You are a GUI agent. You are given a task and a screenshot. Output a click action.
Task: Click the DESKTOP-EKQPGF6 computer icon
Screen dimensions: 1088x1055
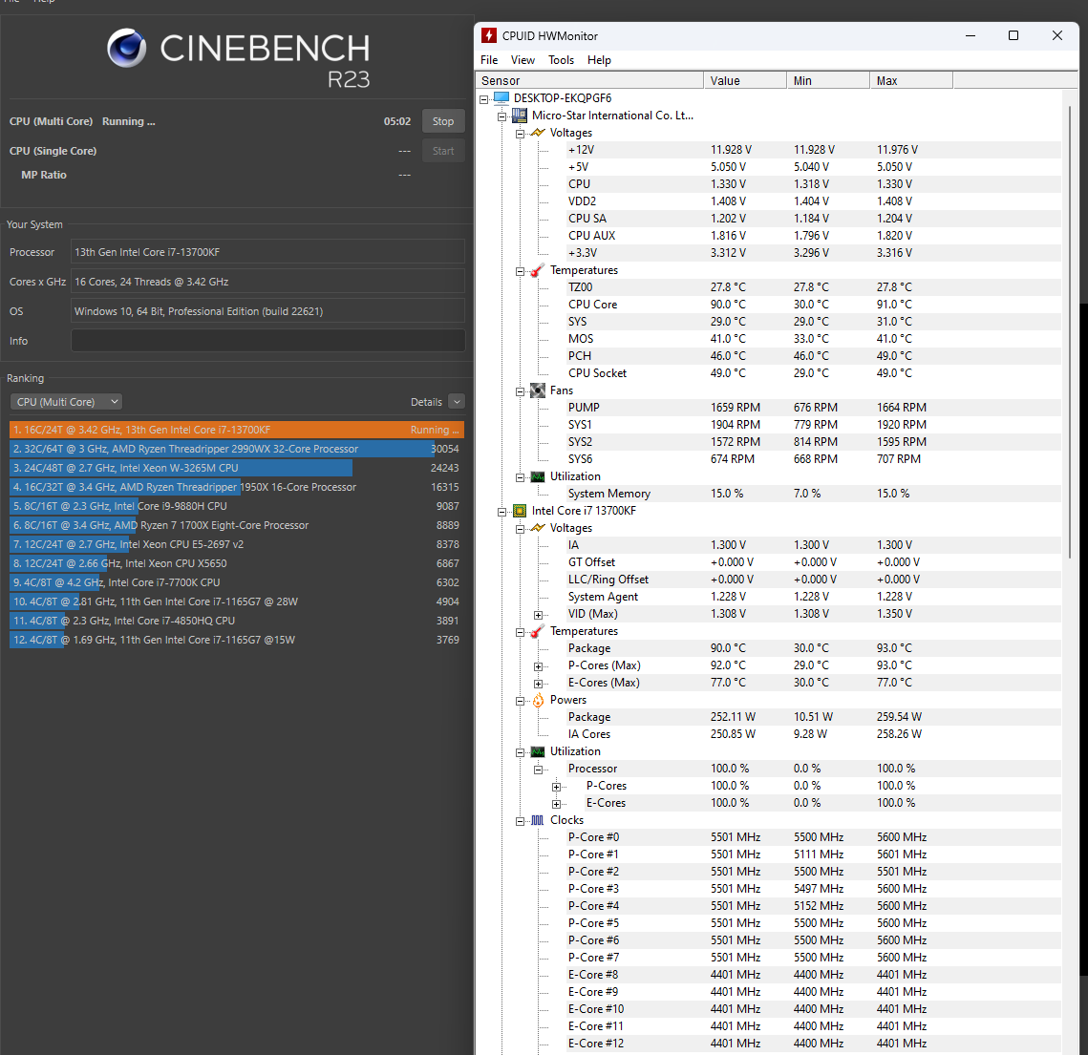(501, 98)
